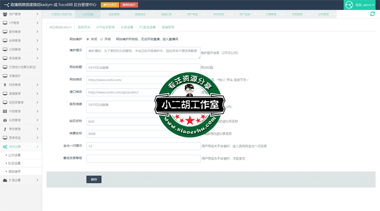Select the 关闭 radio for 网站维护
Viewport: 380px width, 211px height.
87,39
